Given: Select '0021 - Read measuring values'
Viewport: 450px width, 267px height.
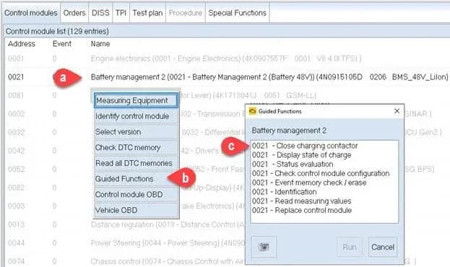Looking at the screenshot, I should point(301,201).
